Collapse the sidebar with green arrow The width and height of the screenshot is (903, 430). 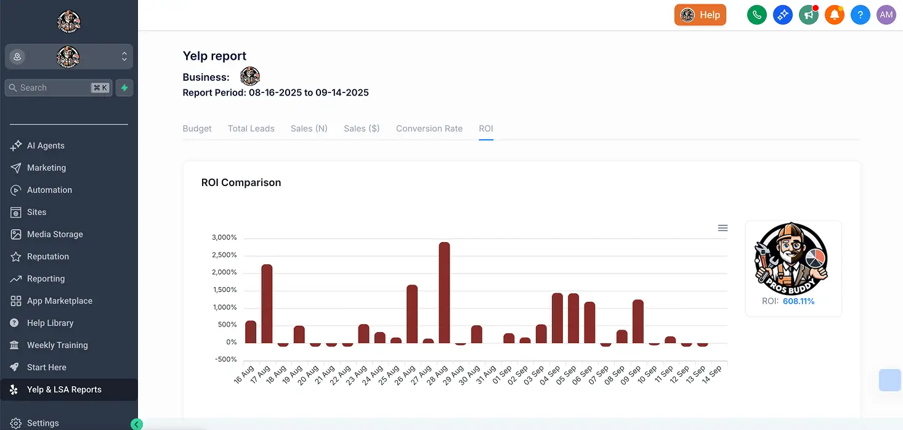[137, 424]
